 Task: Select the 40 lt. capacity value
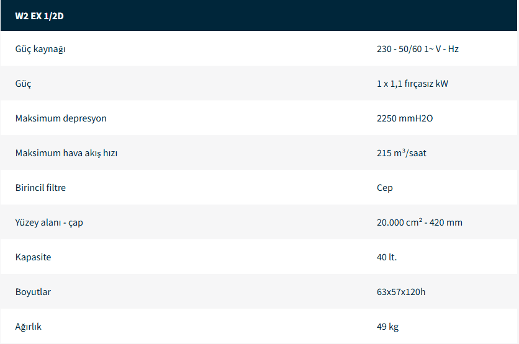pyautogui.click(x=387, y=257)
